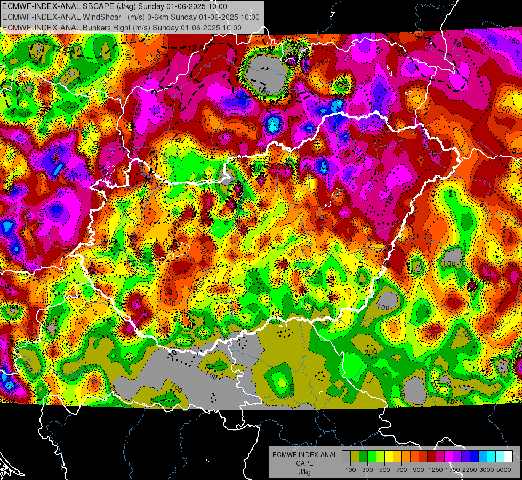This screenshot has height=480, width=522.
Task: Click the ECMWF-INDEX-ANAL label in legend
Action: (x=304, y=455)
